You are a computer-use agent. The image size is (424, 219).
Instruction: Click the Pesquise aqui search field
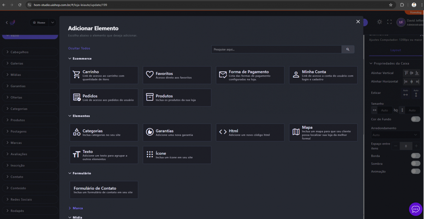point(276,49)
